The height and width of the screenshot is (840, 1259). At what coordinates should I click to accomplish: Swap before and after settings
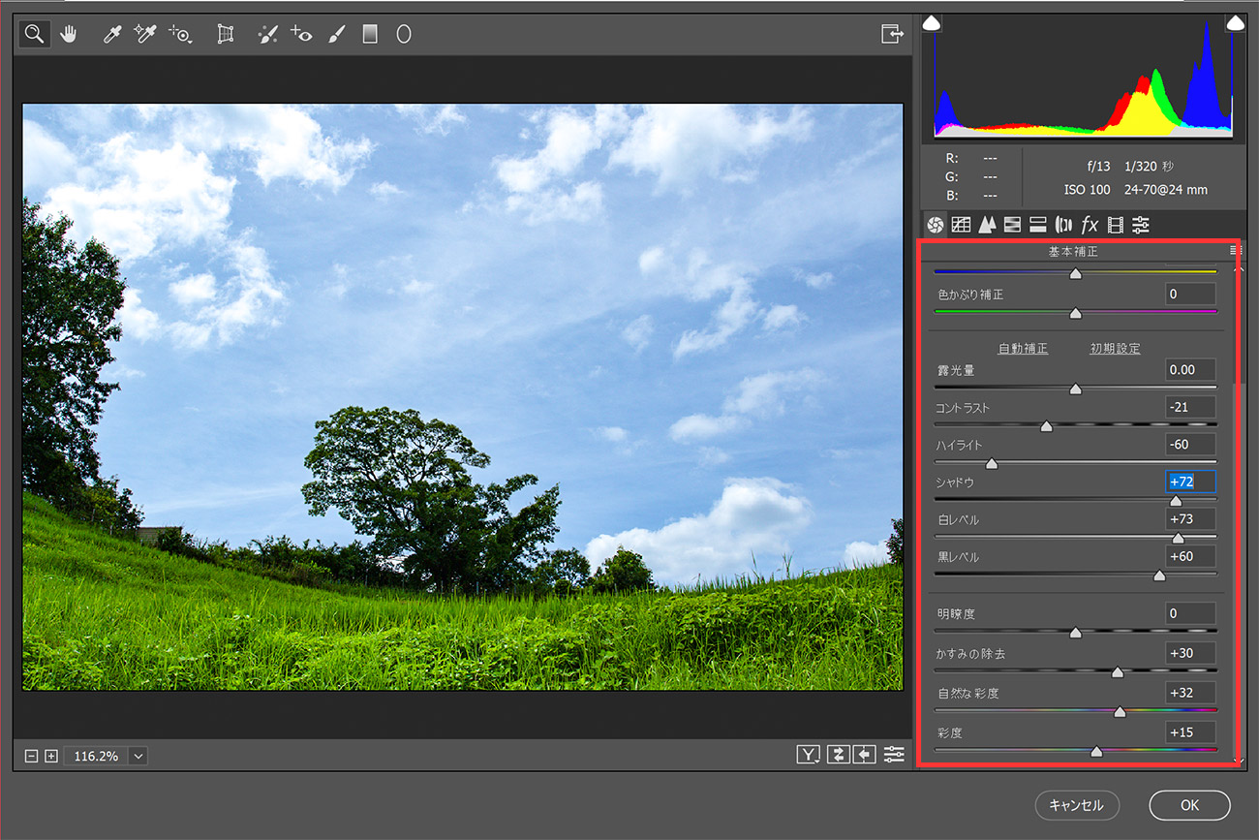pyautogui.click(x=838, y=754)
